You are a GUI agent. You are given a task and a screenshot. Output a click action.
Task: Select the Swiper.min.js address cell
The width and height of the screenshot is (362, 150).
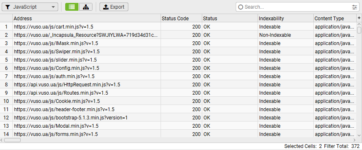(x=87, y=52)
